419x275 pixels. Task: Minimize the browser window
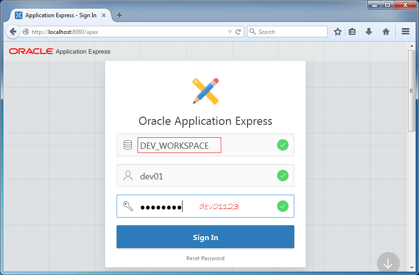tap(375, 5)
